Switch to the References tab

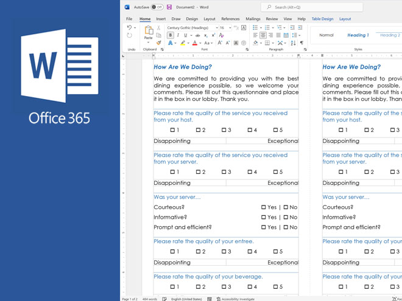click(230, 19)
